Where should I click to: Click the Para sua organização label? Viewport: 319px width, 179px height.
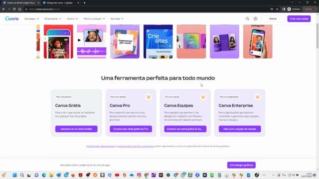pyautogui.click(x=229, y=97)
